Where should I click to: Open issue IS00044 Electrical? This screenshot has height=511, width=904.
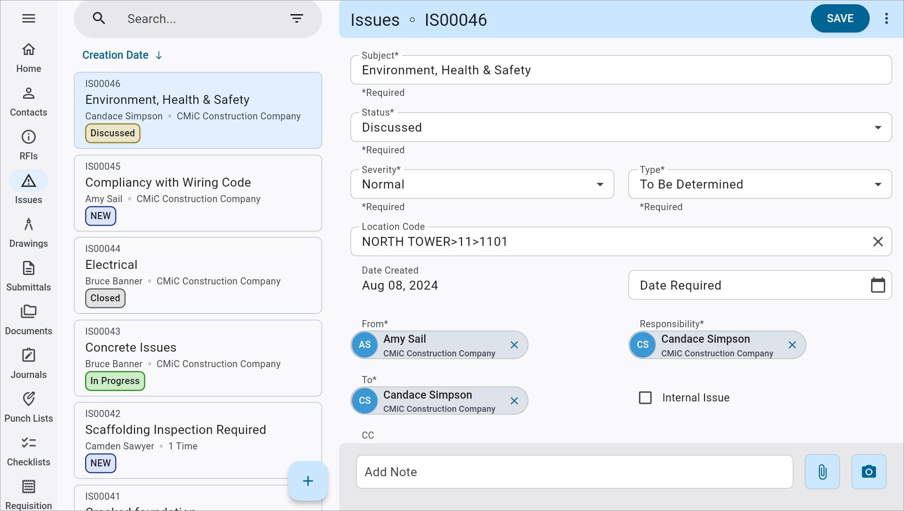point(198,275)
